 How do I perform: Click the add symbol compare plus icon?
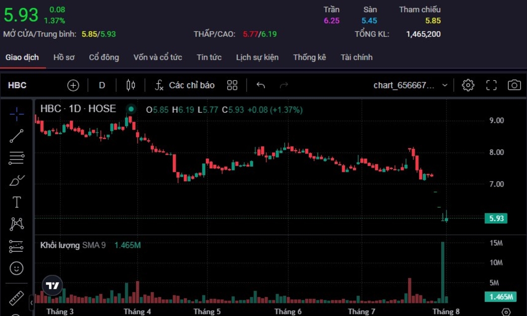pos(73,85)
